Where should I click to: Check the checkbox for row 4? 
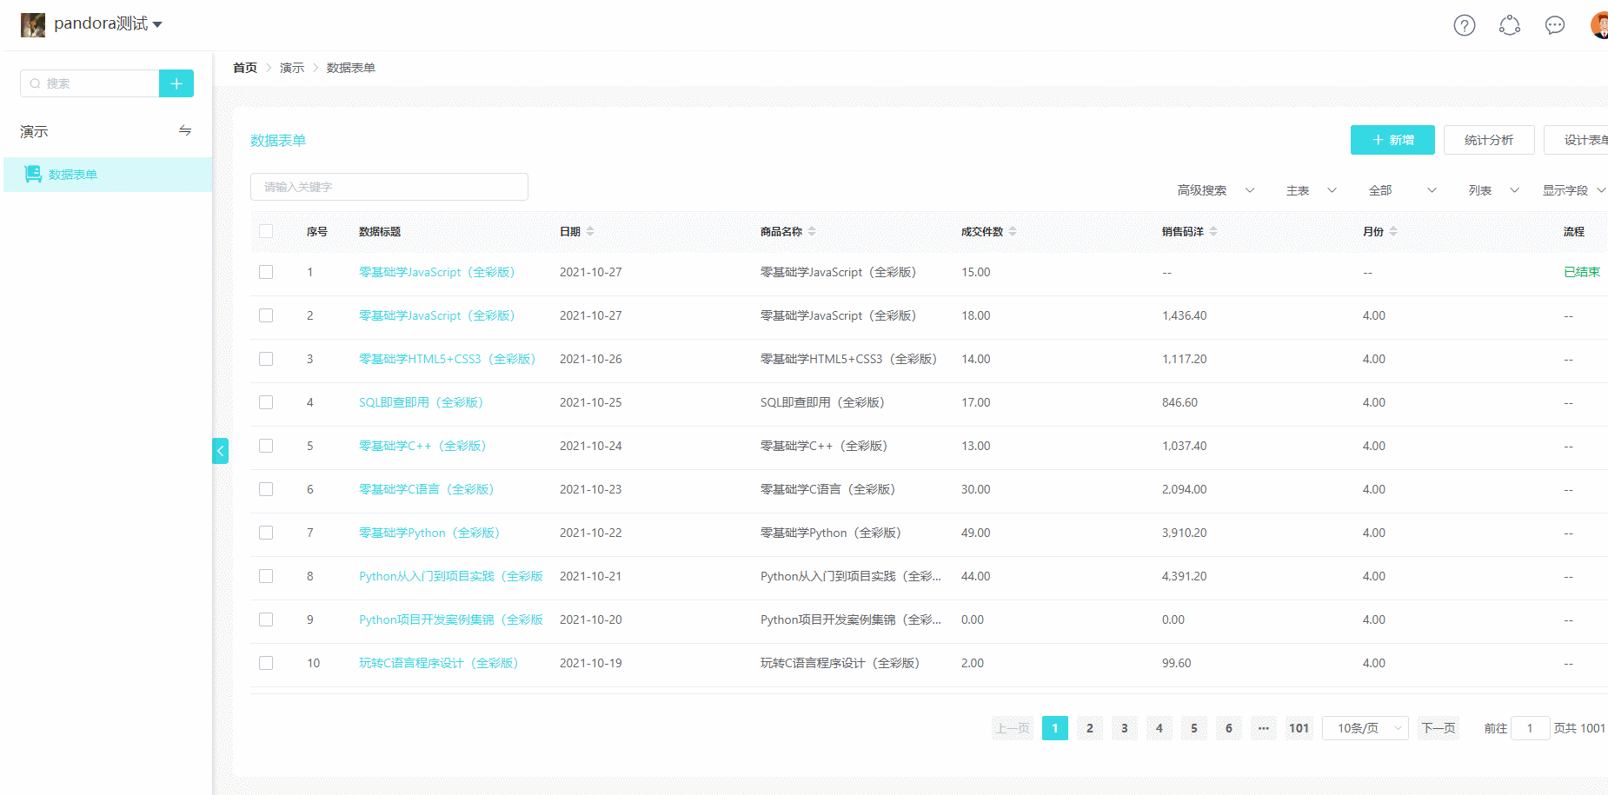pyautogui.click(x=266, y=402)
